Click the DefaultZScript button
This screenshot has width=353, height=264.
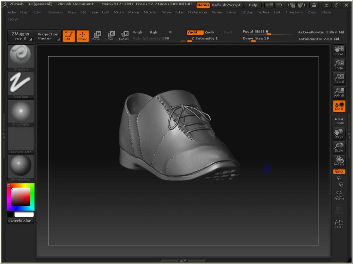pyautogui.click(x=226, y=5)
